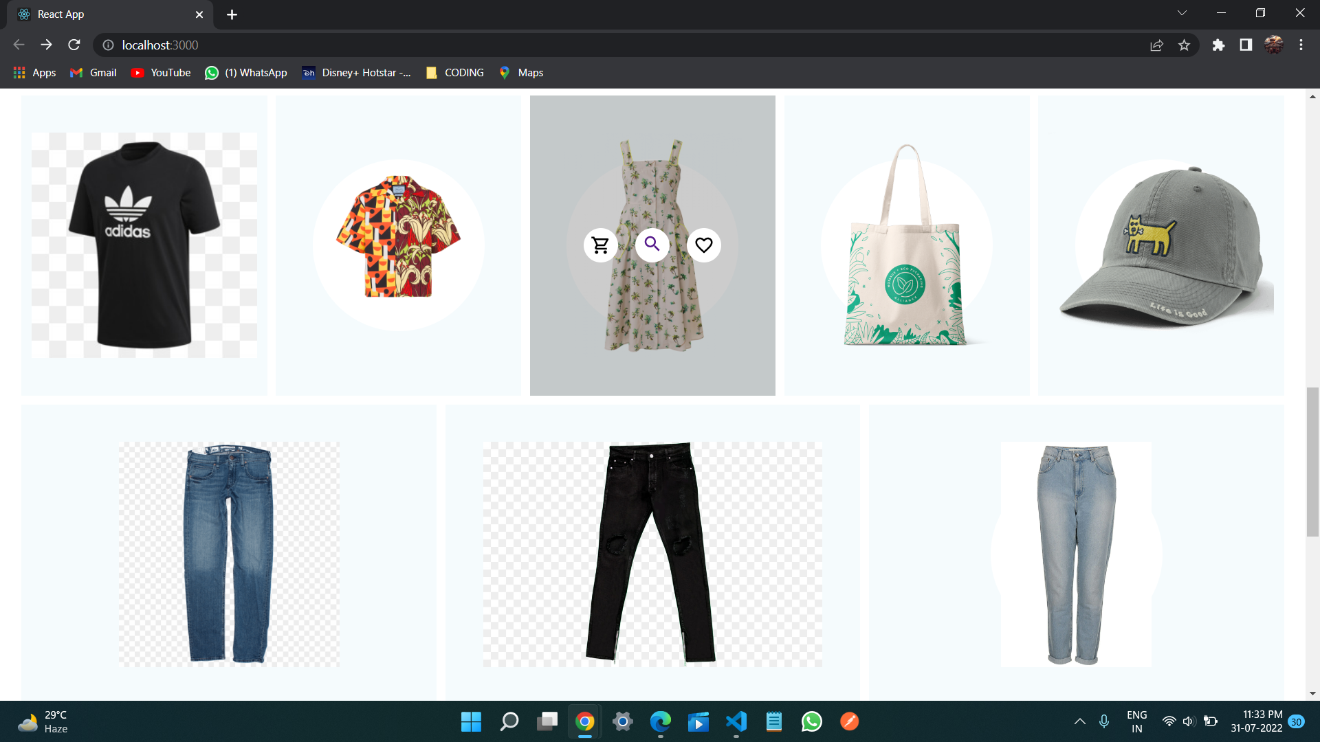This screenshot has height=742, width=1320.
Task: Open Chrome's three-dot menu
Action: (1301, 45)
